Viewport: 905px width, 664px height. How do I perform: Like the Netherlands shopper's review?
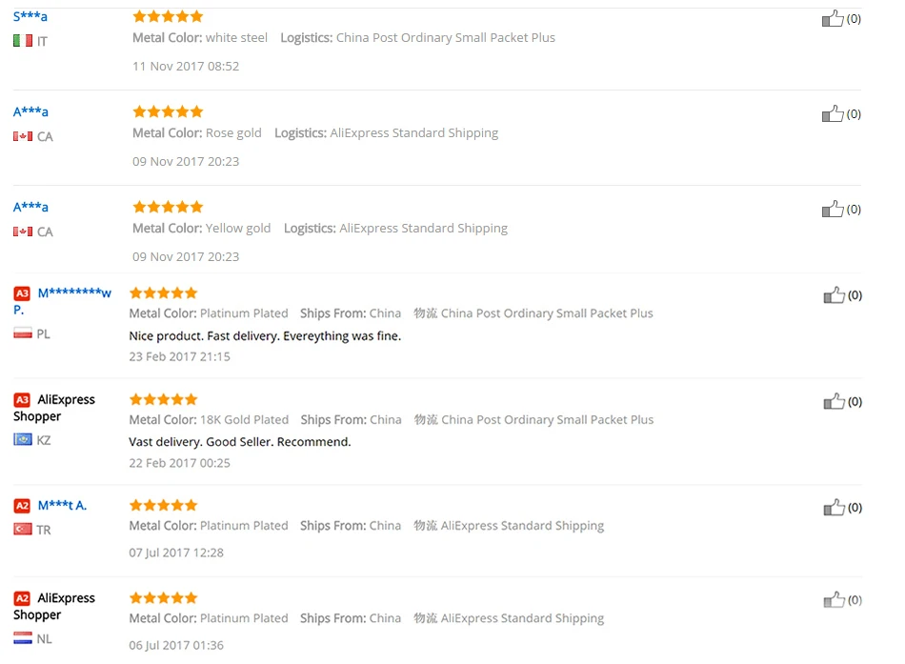click(834, 600)
